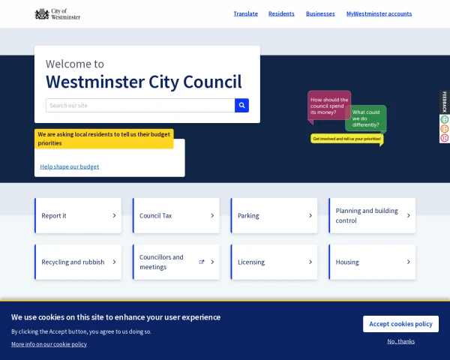Viewport: 450px width, 360px height.
Task: Click the red unhappy feedback face
Action: click(x=444, y=138)
